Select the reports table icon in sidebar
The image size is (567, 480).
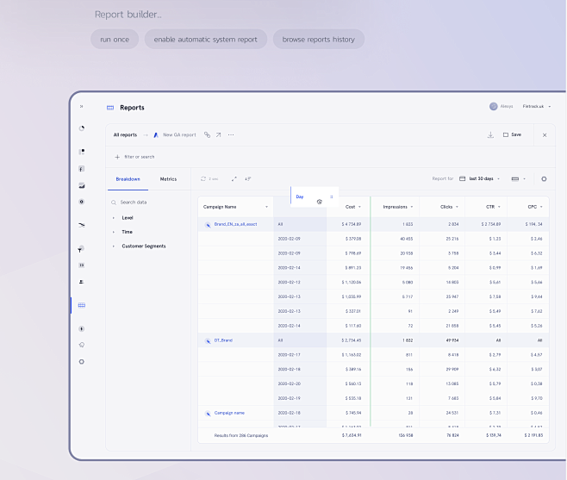point(82,305)
